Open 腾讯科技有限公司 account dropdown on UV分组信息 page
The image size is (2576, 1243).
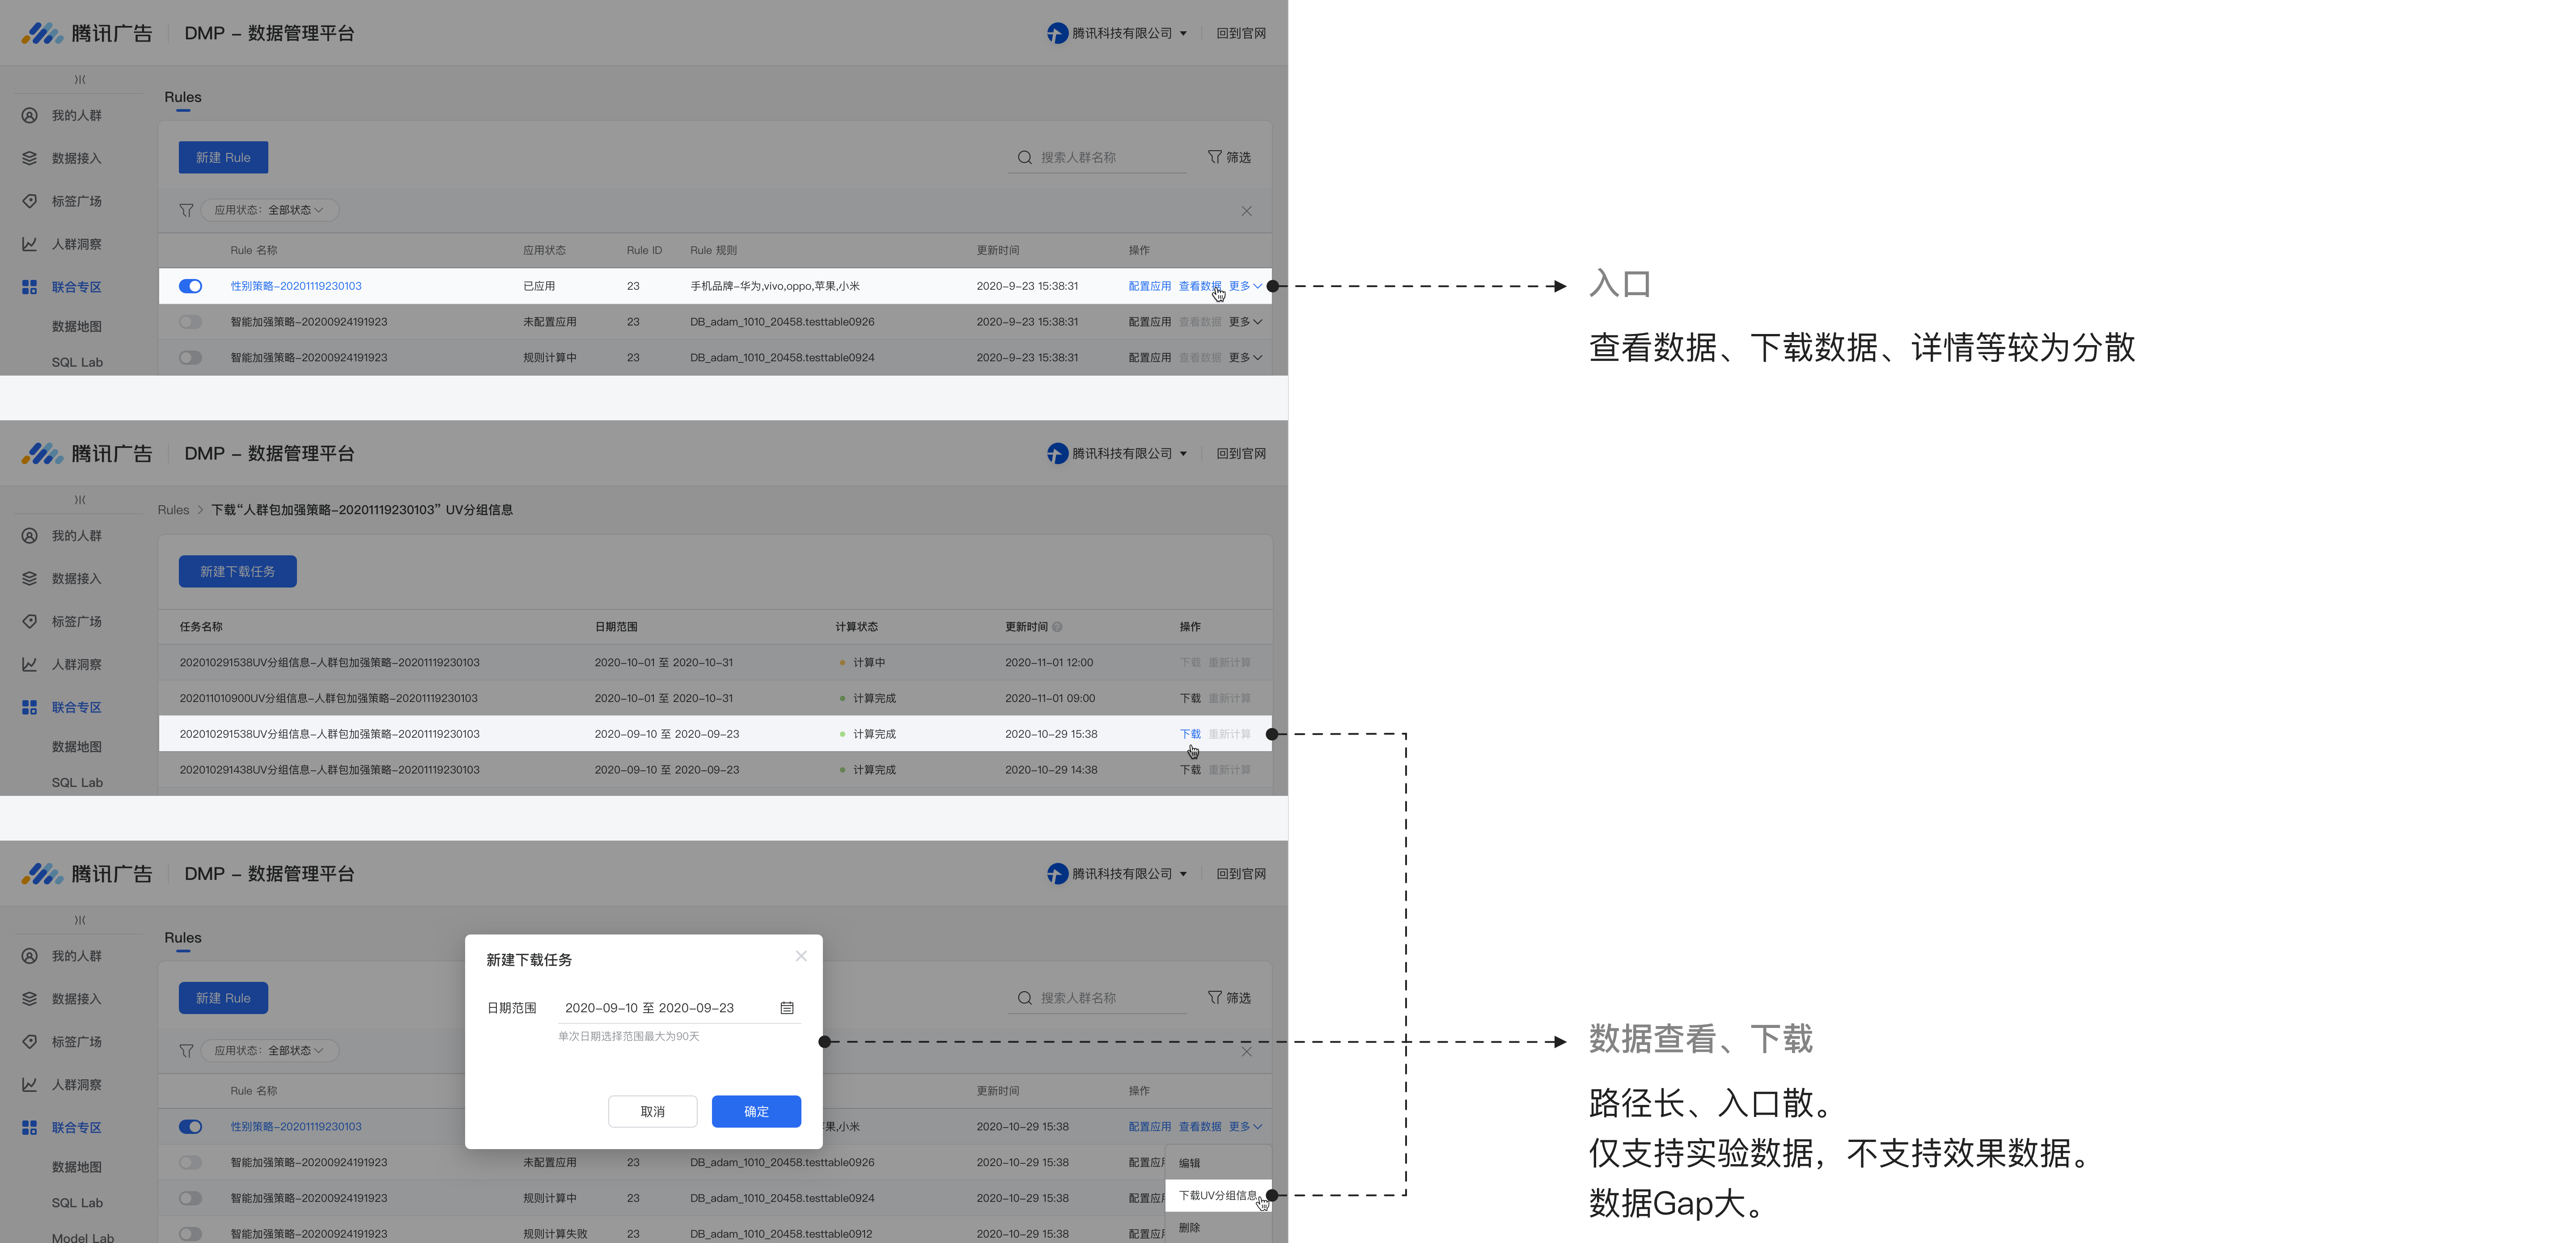[x=1118, y=454]
